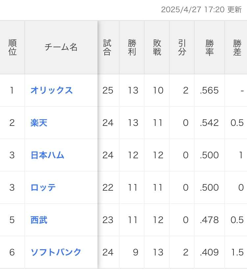Click the 勝利 column header

[x=132, y=47]
